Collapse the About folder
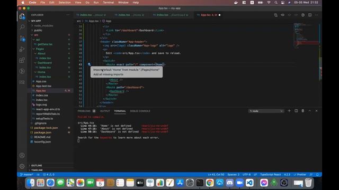 [x=41, y=53]
